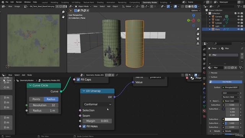
Task: Open node editor Add menu
Action: pos(23,75)
